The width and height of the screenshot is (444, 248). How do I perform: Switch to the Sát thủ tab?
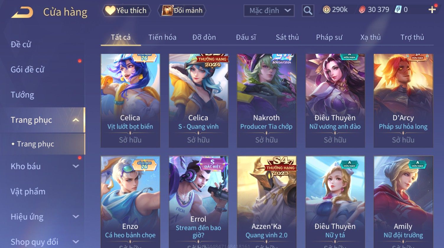pos(287,37)
